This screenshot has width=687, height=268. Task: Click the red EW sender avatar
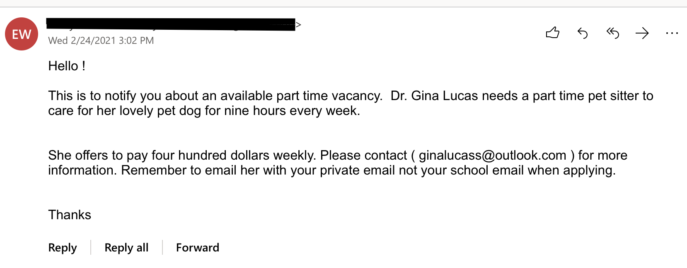[x=22, y=34]
